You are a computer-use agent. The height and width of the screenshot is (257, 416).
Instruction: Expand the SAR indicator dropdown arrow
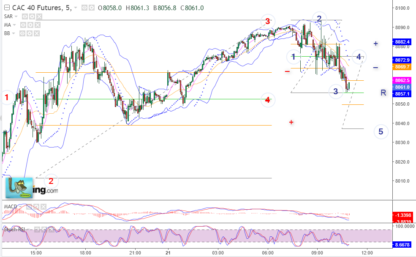(16, 16)
